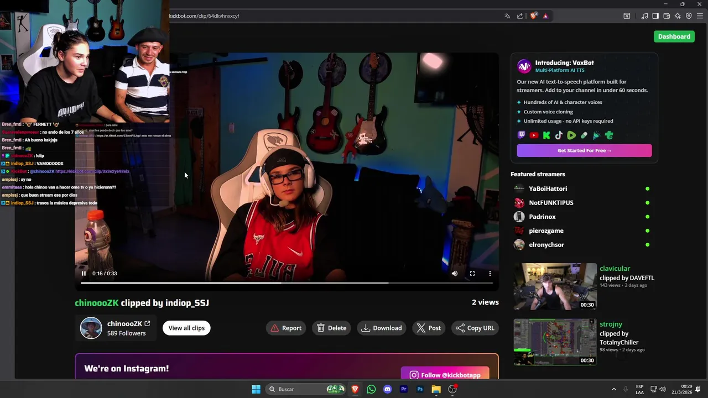Open File Explorer from the taskbar
This screenshot has width=708, height=398.
[436, 389]
